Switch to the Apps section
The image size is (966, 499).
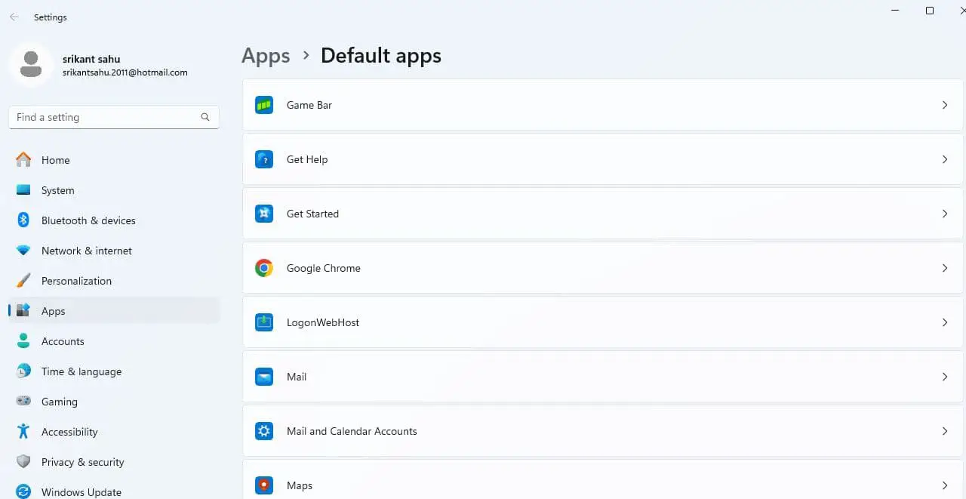(53, 311)
